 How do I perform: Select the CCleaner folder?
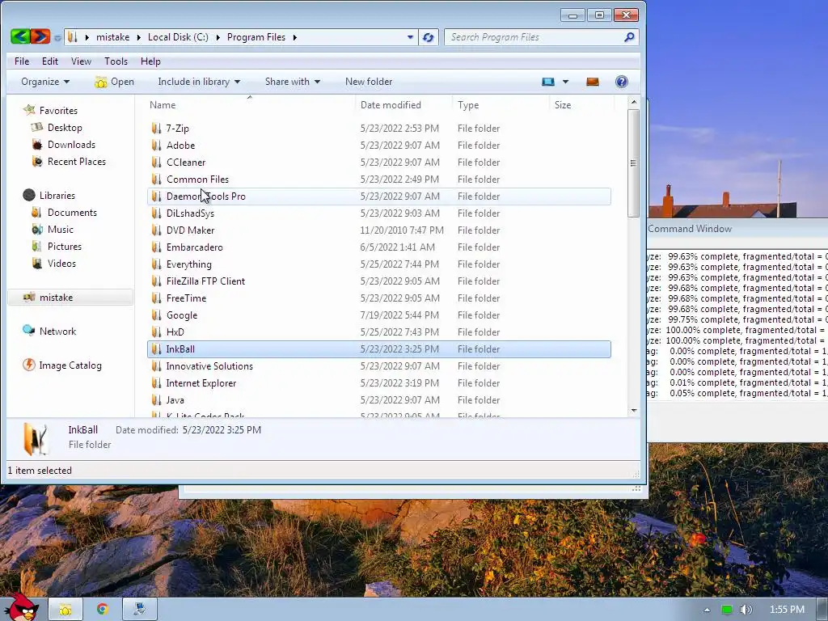[378, 162]
